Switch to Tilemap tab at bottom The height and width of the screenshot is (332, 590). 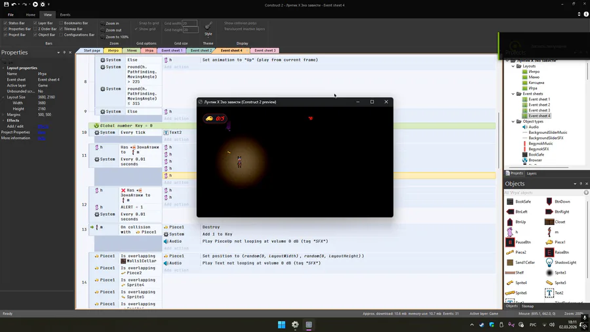(528, 306)
